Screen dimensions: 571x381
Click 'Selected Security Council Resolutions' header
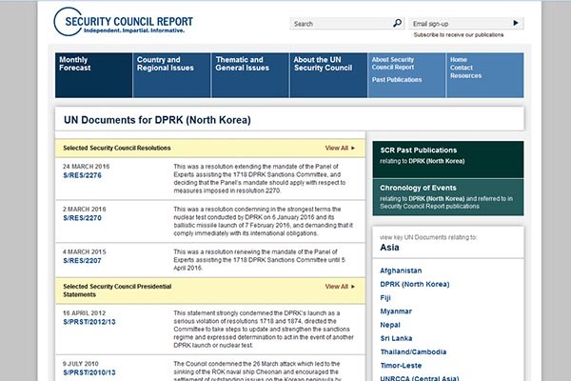coord(117,148)
